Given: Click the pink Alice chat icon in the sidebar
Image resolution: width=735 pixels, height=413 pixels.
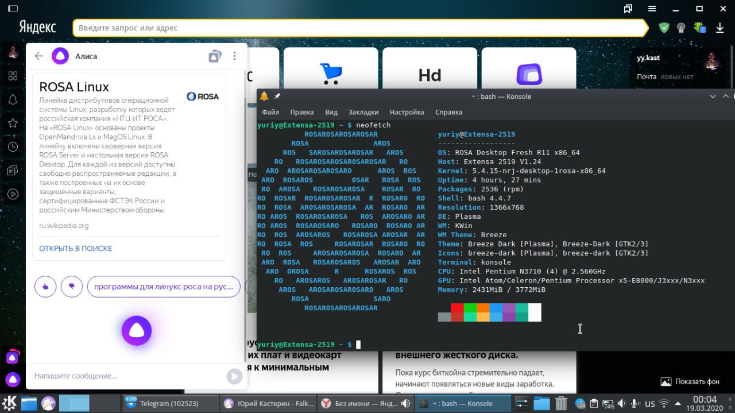Looking at the screenshot, I should (x=13, y=357).
